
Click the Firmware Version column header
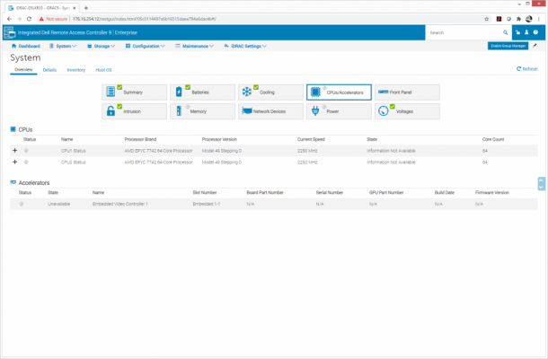492,192
